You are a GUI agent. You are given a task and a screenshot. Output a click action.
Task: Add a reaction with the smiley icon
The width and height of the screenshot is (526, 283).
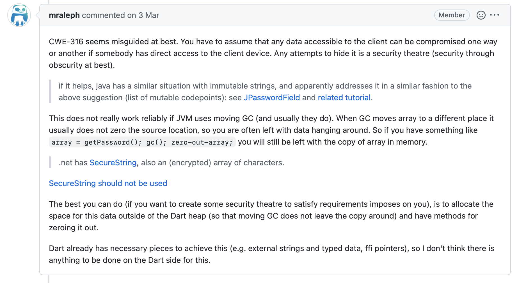tap(481, 15)
